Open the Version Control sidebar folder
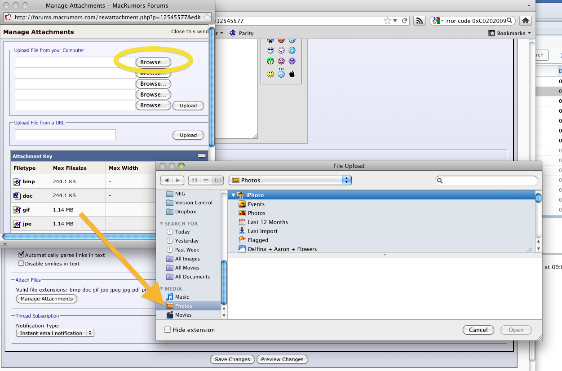 click(x=189, y=203)
